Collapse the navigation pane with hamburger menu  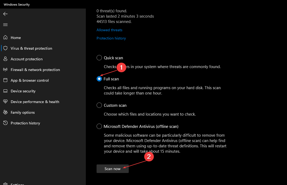(x=5, y=25)
